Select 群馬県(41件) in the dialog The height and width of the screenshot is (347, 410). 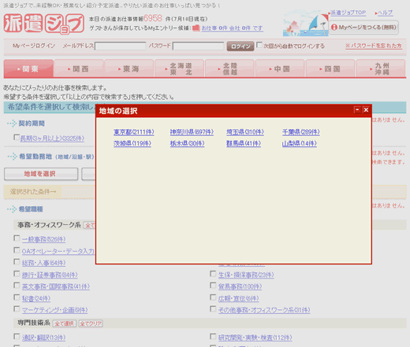[x=244, y=143]
